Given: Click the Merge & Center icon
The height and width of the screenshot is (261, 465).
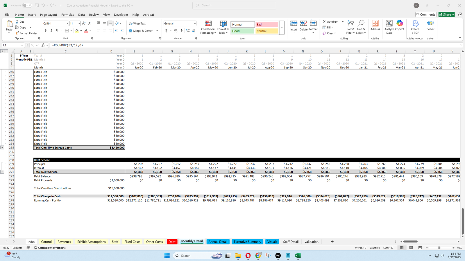Looking at the screenshot, I should pos(130,31).
